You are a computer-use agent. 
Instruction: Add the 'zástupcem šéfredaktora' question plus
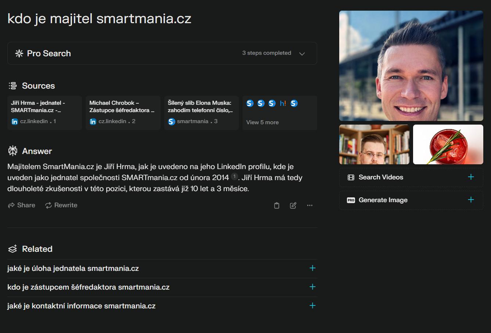pyautogui.click(x=312, y=287)
